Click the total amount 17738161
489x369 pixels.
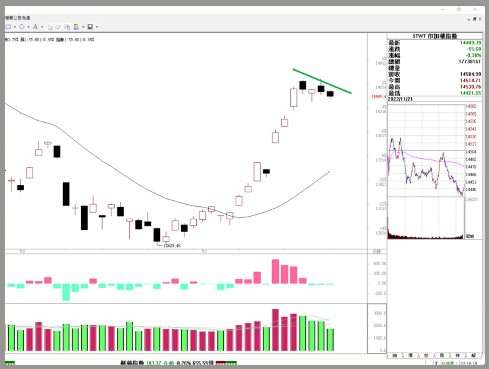tap(470, 61)
